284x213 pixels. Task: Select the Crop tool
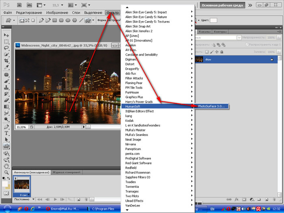pos(6,60)
